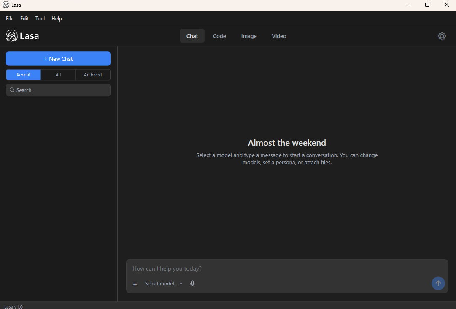Open the Select model dropdown
Screen dimensions: 456x309
[162, 283]
